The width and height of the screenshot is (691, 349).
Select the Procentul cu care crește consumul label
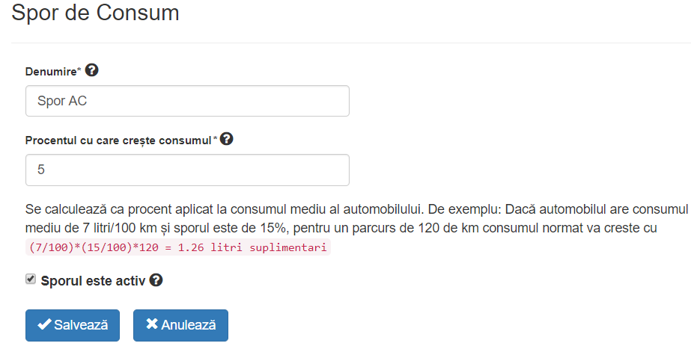[118, 140]
